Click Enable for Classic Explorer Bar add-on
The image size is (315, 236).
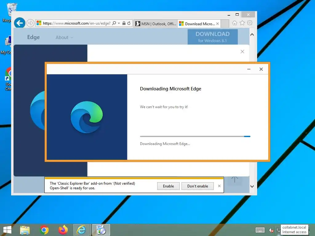pyautogui.click(x=168, y=186)
